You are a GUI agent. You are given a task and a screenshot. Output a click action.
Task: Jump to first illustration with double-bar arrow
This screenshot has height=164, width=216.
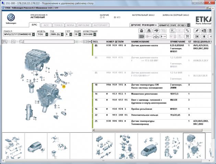point(197,37)
